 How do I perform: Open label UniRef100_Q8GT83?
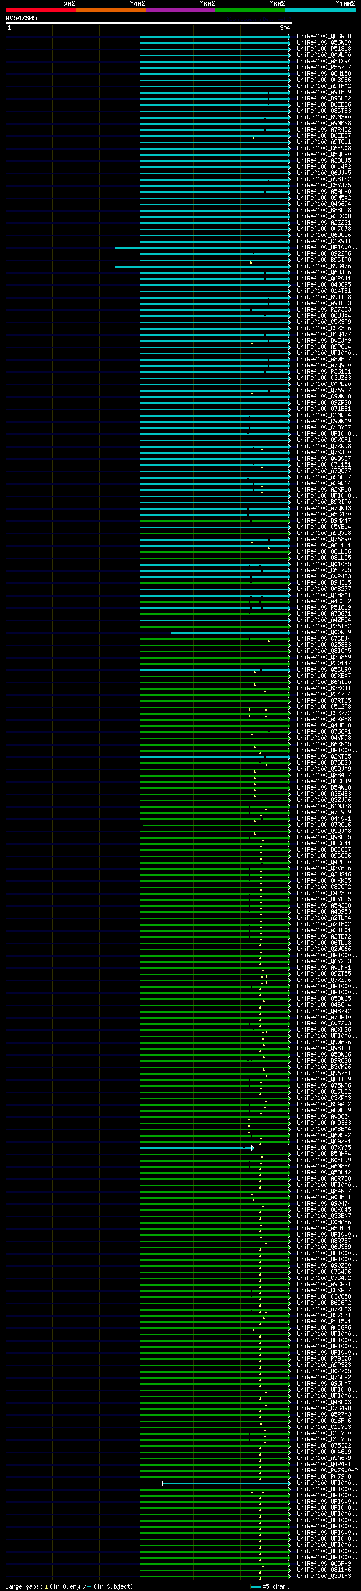324,111
